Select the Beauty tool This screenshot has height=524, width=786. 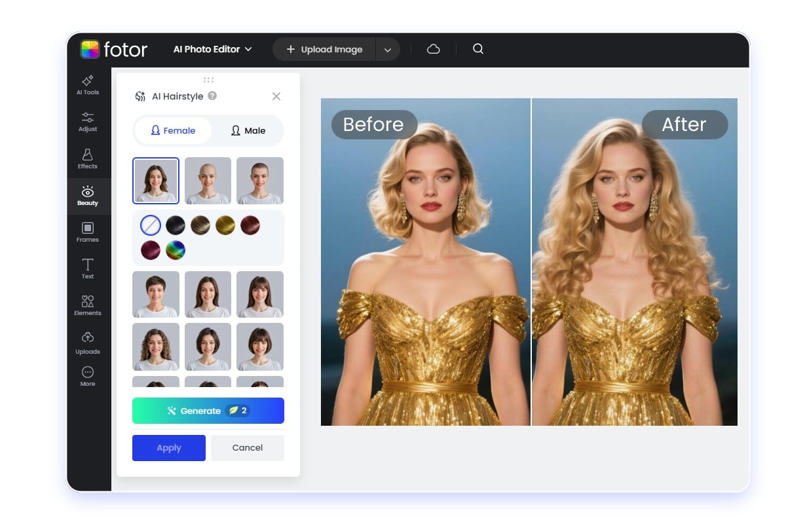pyautogui.click(x=87, y=196)
